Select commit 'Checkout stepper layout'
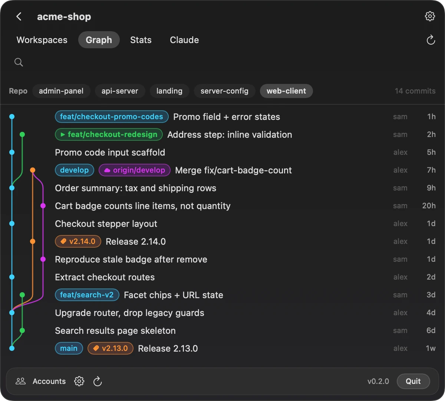 click(106, 224)
